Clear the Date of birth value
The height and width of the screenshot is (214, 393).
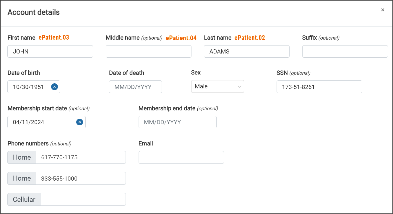[54, 87]
